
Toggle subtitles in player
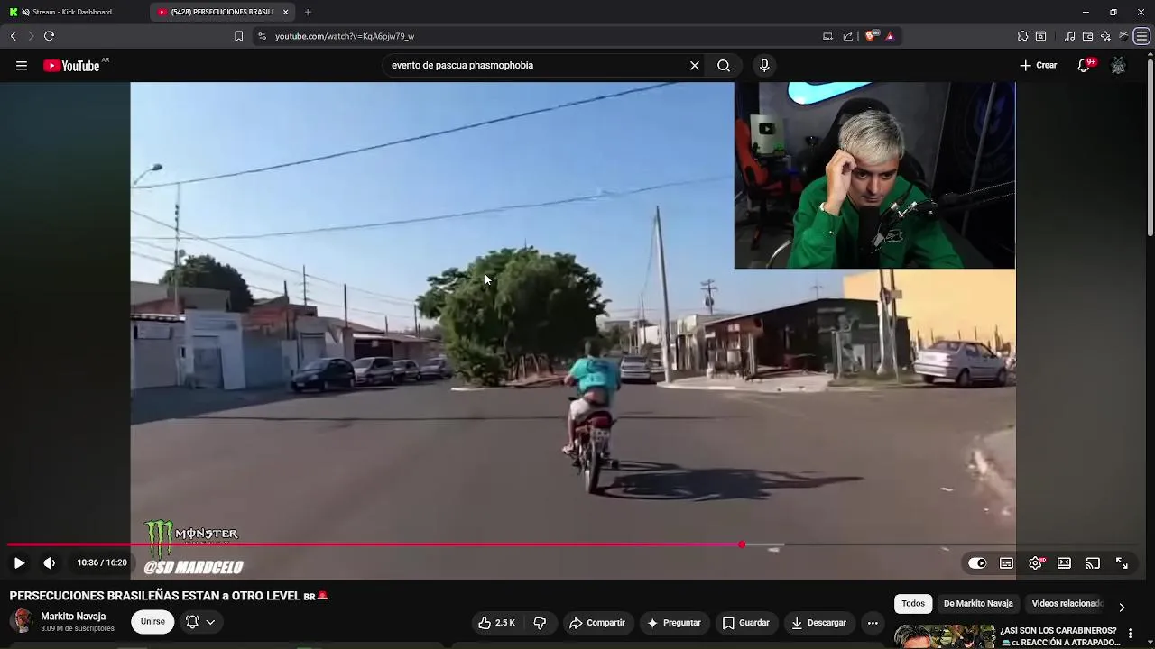point(1006,563)
